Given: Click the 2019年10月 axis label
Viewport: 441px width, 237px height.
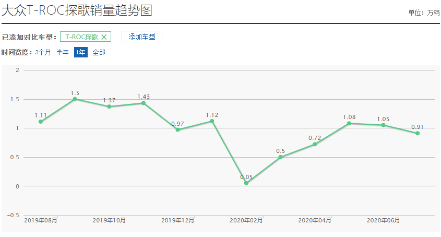Looking at the screenshot, I should pos(109,220).
